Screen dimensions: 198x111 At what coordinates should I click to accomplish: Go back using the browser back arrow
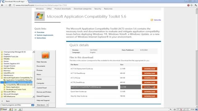pos(2,5)
